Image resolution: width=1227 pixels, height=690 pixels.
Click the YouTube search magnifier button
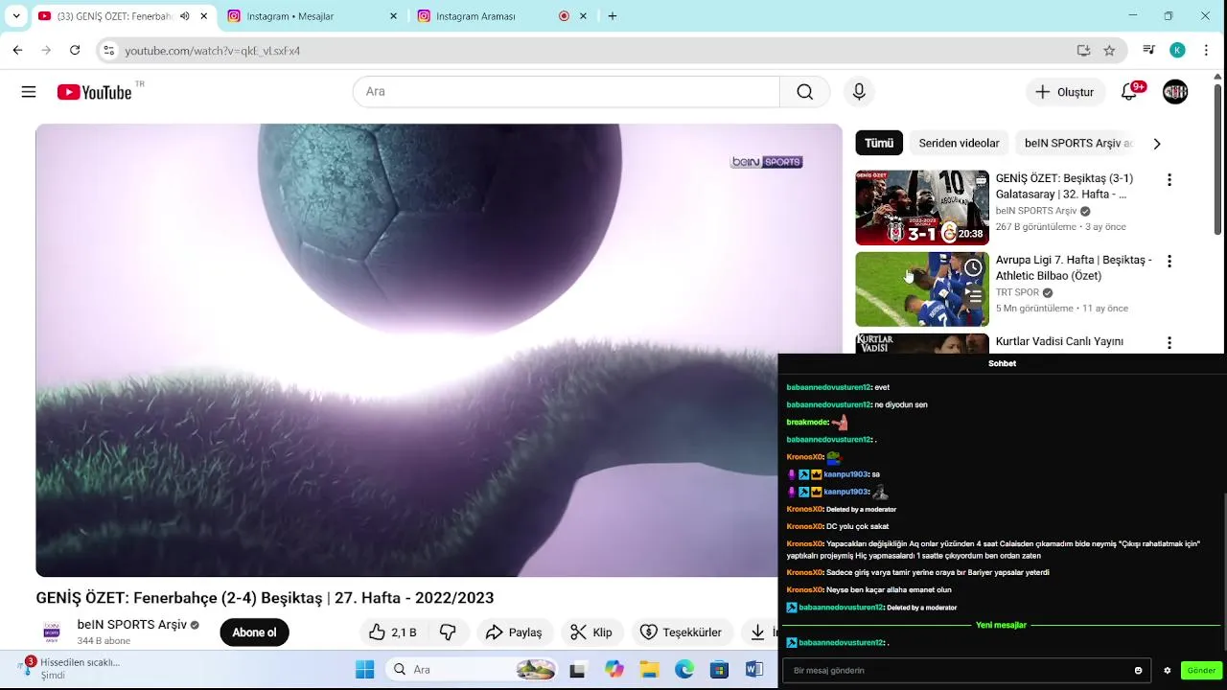tap(804, 92)
